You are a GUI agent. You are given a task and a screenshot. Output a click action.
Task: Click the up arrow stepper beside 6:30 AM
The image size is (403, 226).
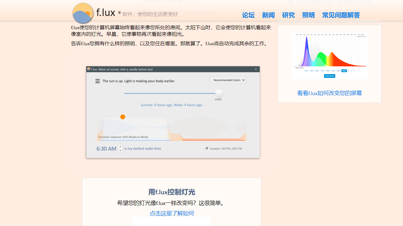click(x=120, y=146)
